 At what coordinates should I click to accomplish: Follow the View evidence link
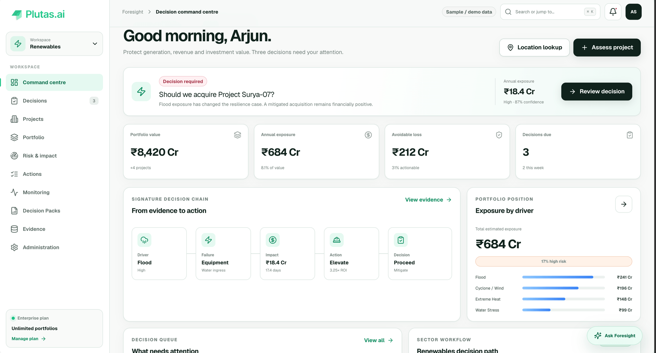pos(428,200)
